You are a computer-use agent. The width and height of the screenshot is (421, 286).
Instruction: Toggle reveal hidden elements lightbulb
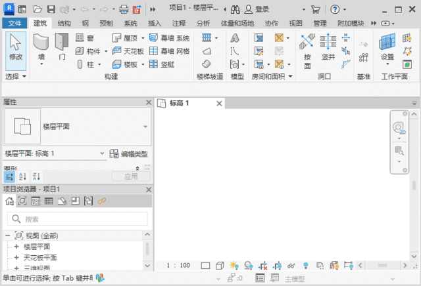point(305,266)
